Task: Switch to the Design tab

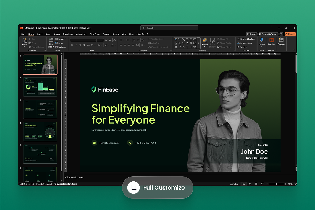Action: tap(56, 34)
